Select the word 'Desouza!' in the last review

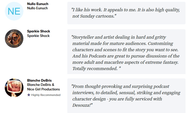[x=82, y=105]
